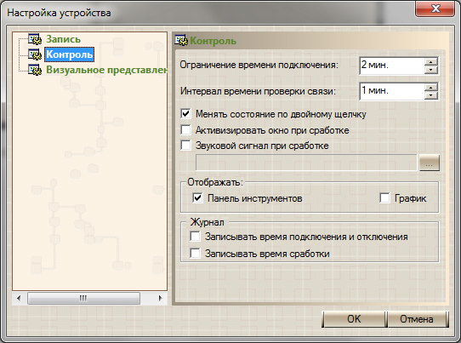Viewport: 461px width, 343px height.
Task: Disable Менять состояние по двойному щелчку
Action: 185,113
